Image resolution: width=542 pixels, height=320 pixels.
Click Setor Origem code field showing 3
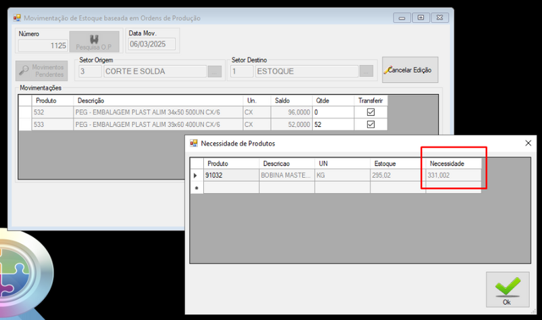point(90,71)
